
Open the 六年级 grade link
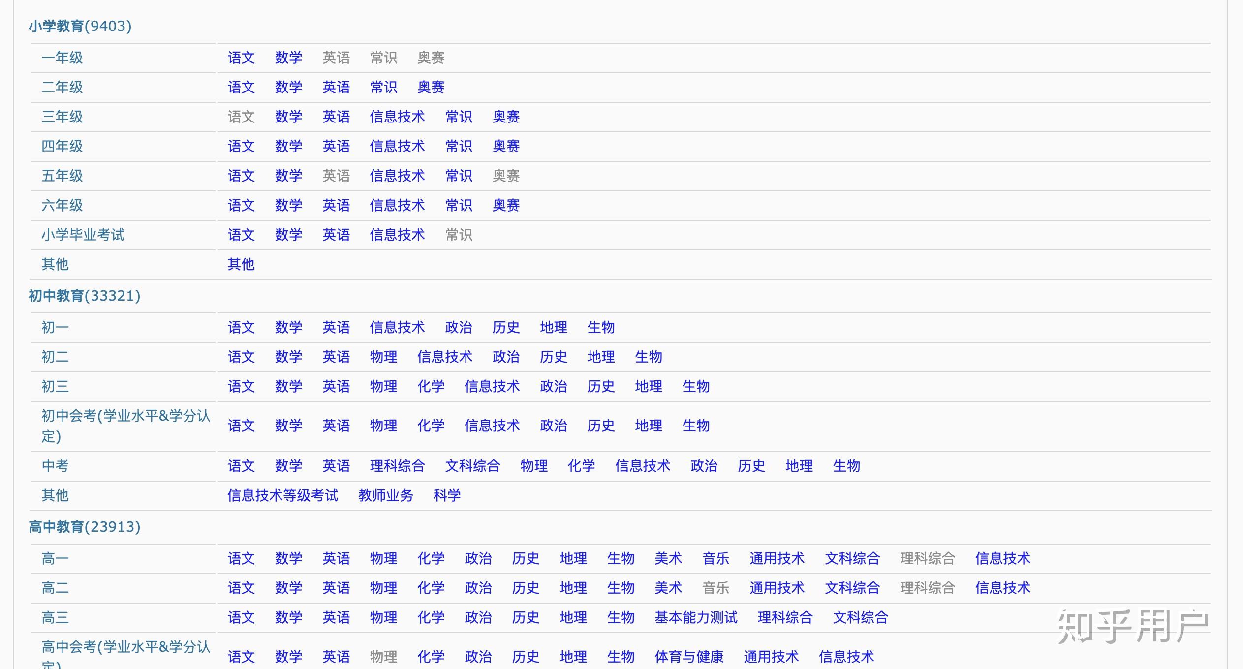pos(62,205)
